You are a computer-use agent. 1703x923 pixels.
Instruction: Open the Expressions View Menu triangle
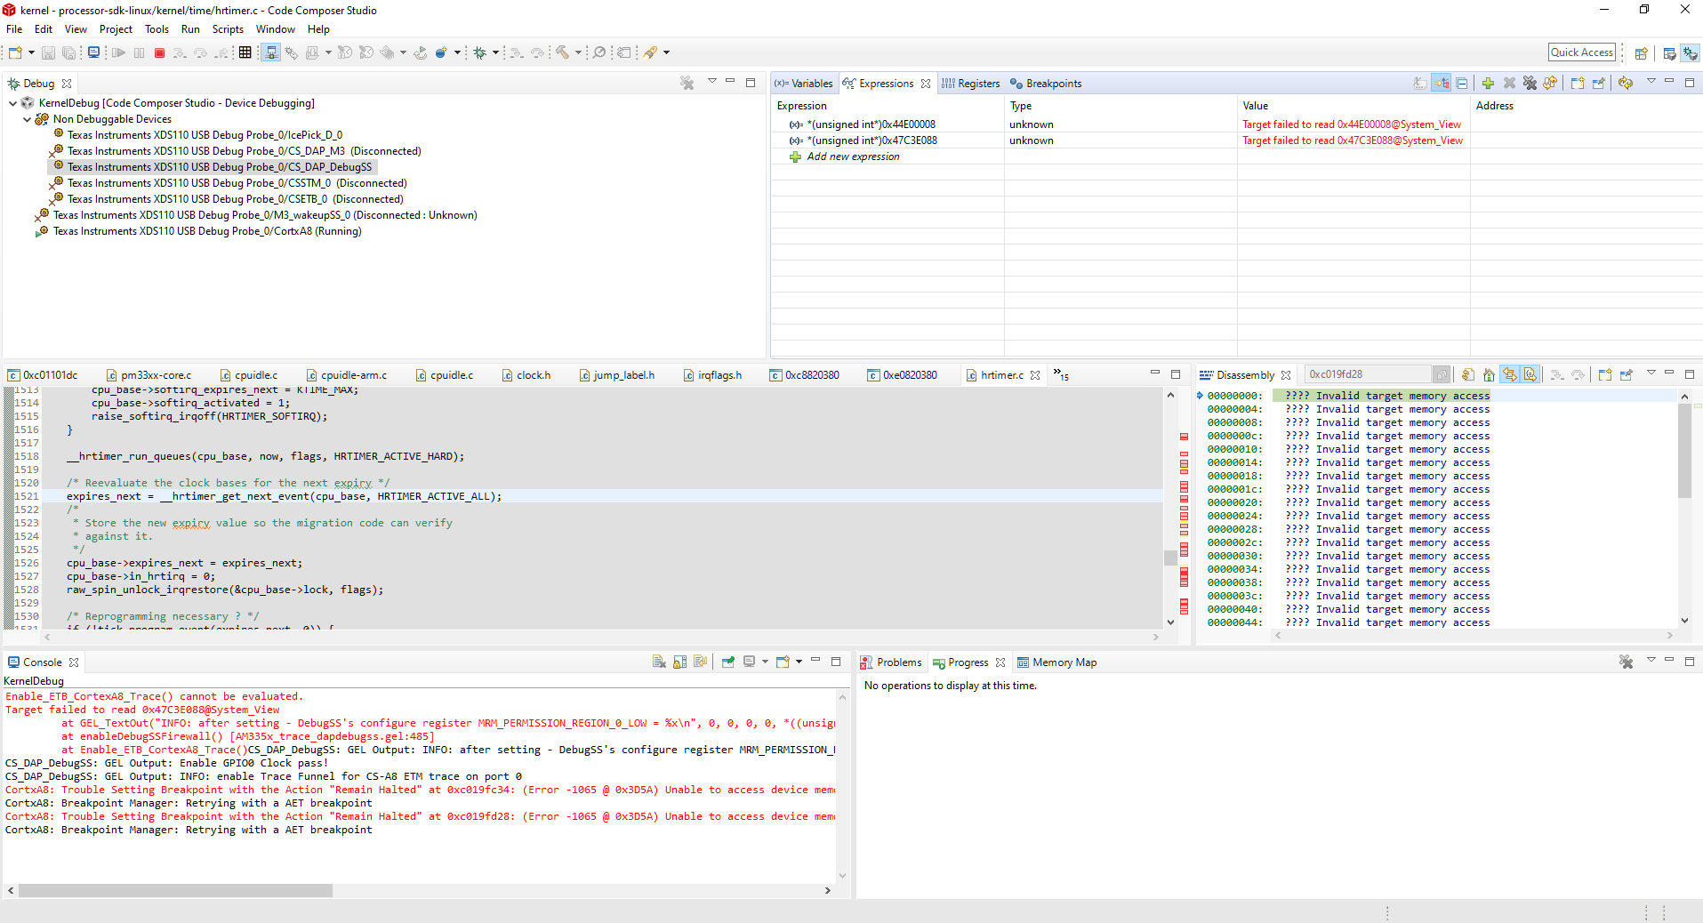1651,82
